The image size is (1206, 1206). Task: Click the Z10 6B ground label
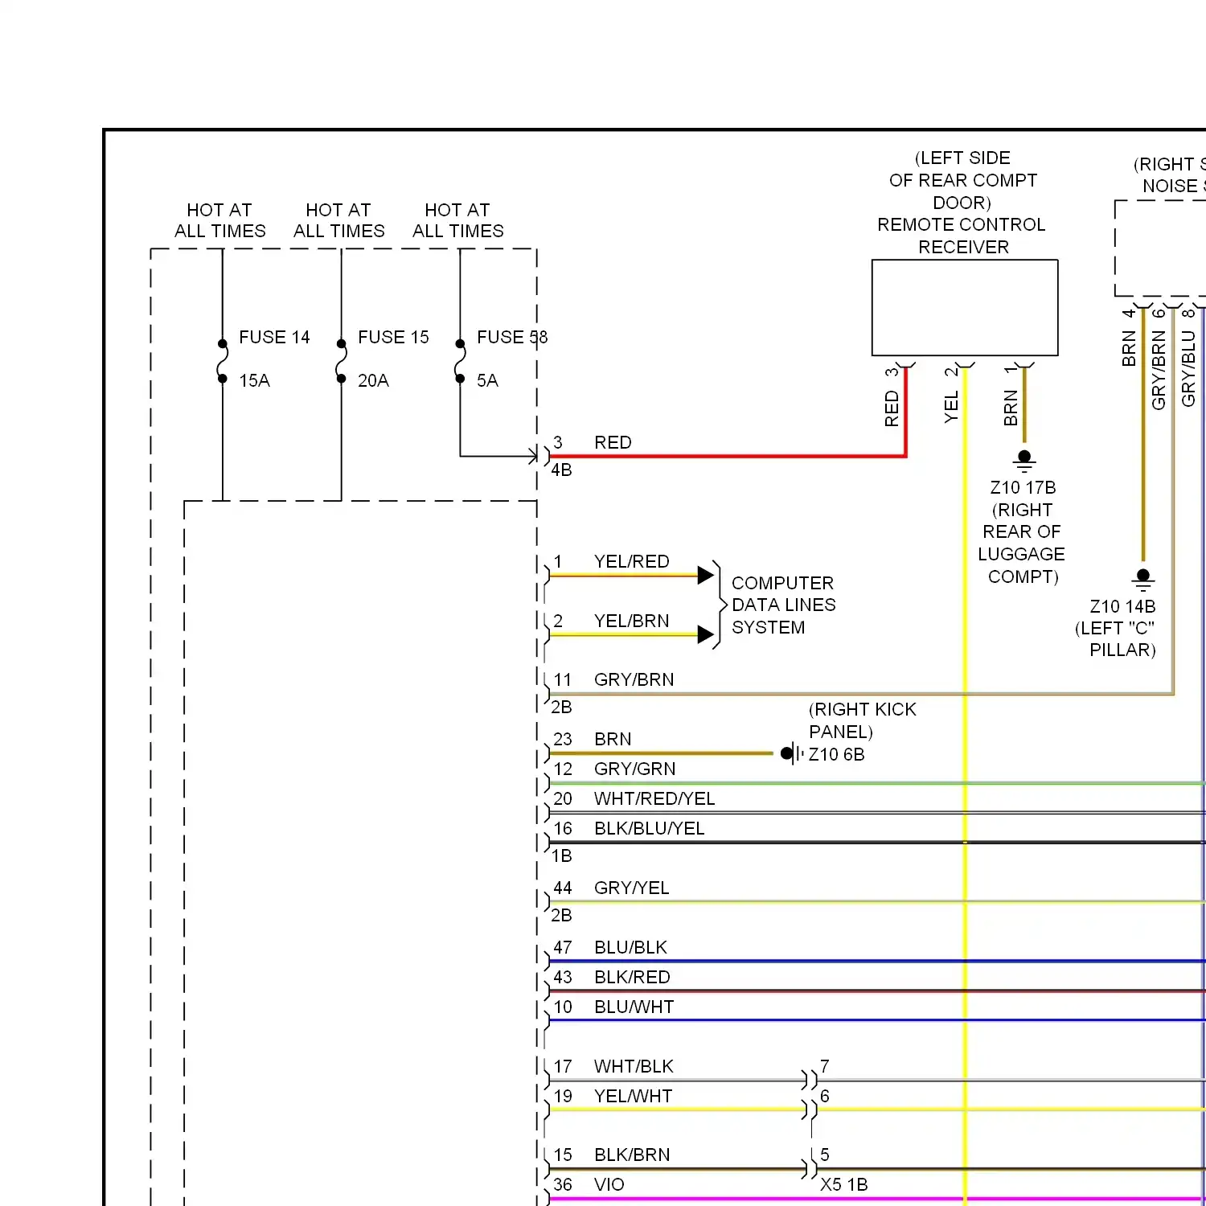(x=836, y=754)
